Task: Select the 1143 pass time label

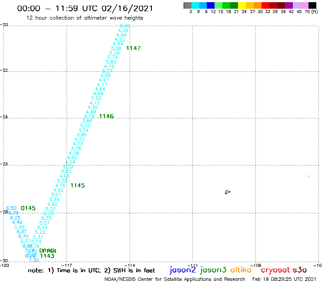Action: (x=47, y=256)
